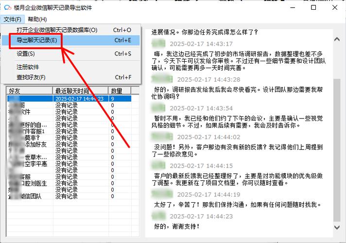Click the message starting 客户的最新反馈
This screenshot has height=243, width=346.
(237, 179)
